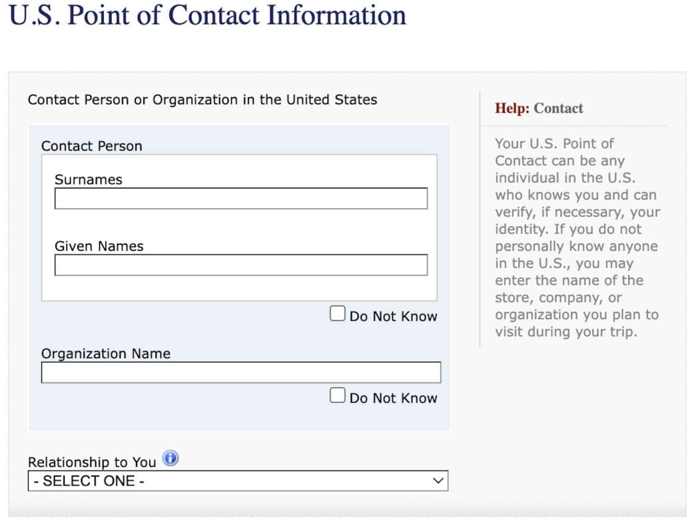The height and width of the screenshot is (521, 694).
Task: Click the Contact Person or Organization heading text
Action: 202,100
